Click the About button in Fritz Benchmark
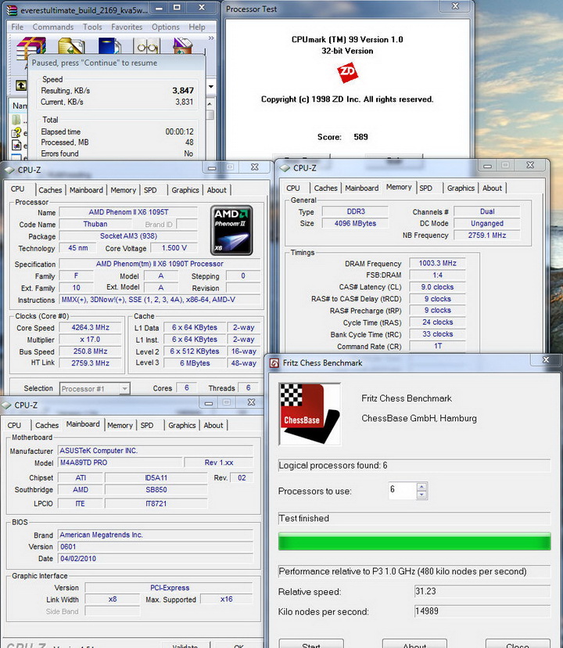Viewport: 563px width, 648px height. point(414,643)
